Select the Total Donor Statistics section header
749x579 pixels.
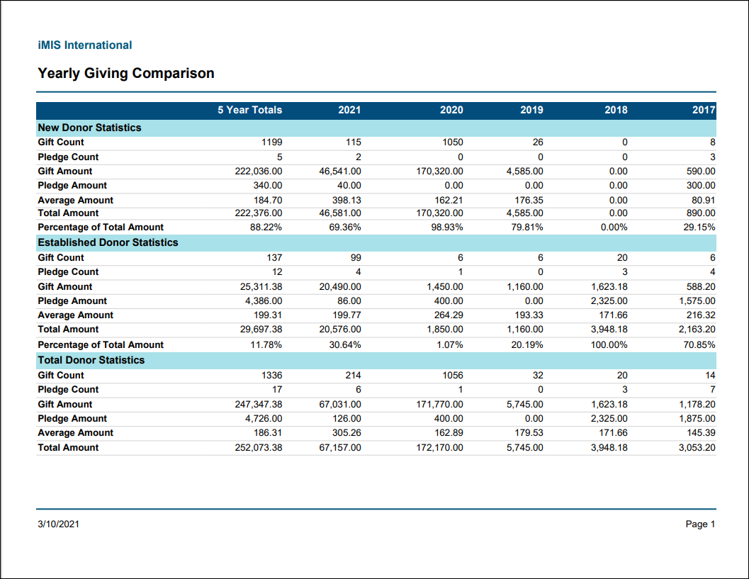(x=91, y=360)
